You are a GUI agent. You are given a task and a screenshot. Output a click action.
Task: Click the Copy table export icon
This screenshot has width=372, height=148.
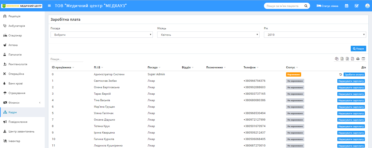pos(337,59)
